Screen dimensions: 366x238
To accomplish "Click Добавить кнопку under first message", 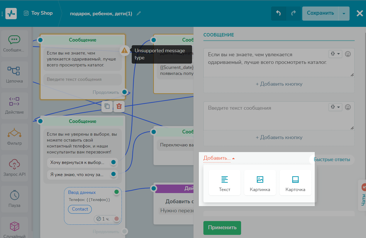I will 279,84.
